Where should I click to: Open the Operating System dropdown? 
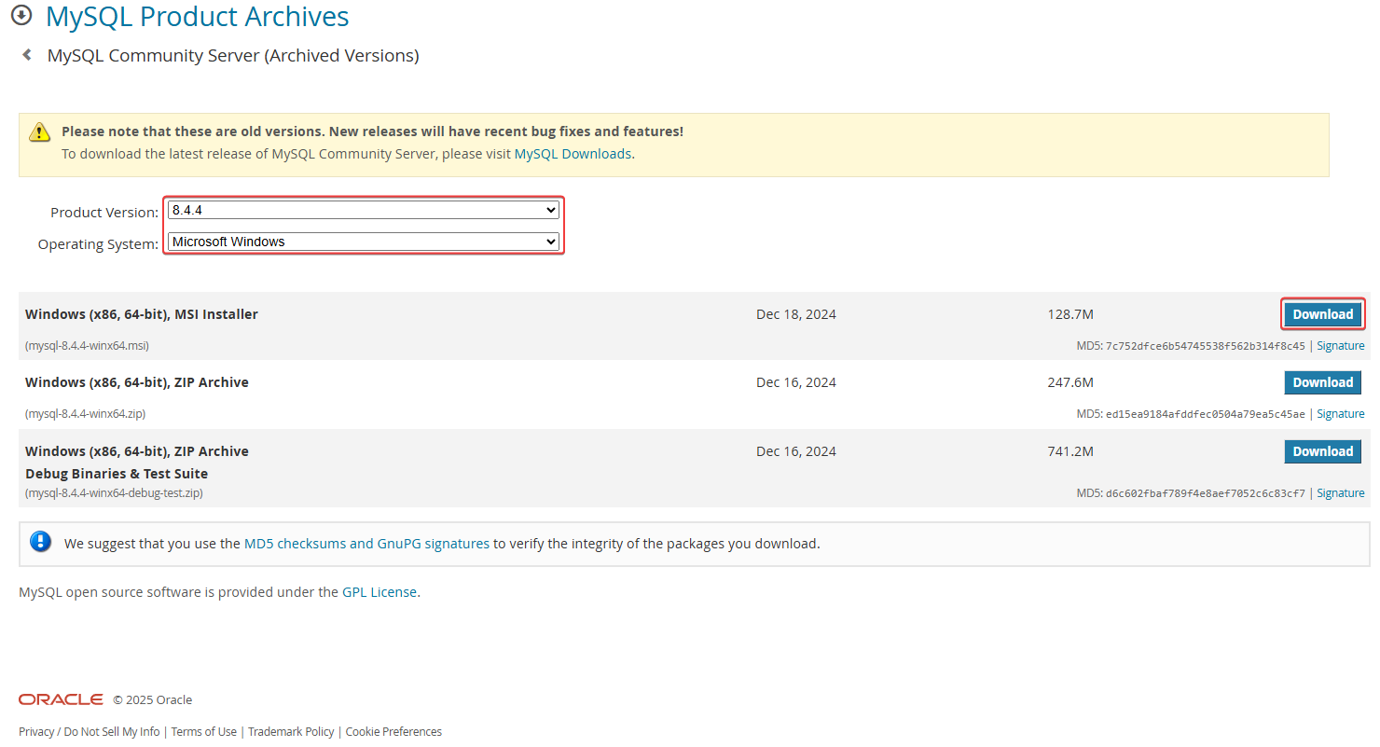(363, 242)
